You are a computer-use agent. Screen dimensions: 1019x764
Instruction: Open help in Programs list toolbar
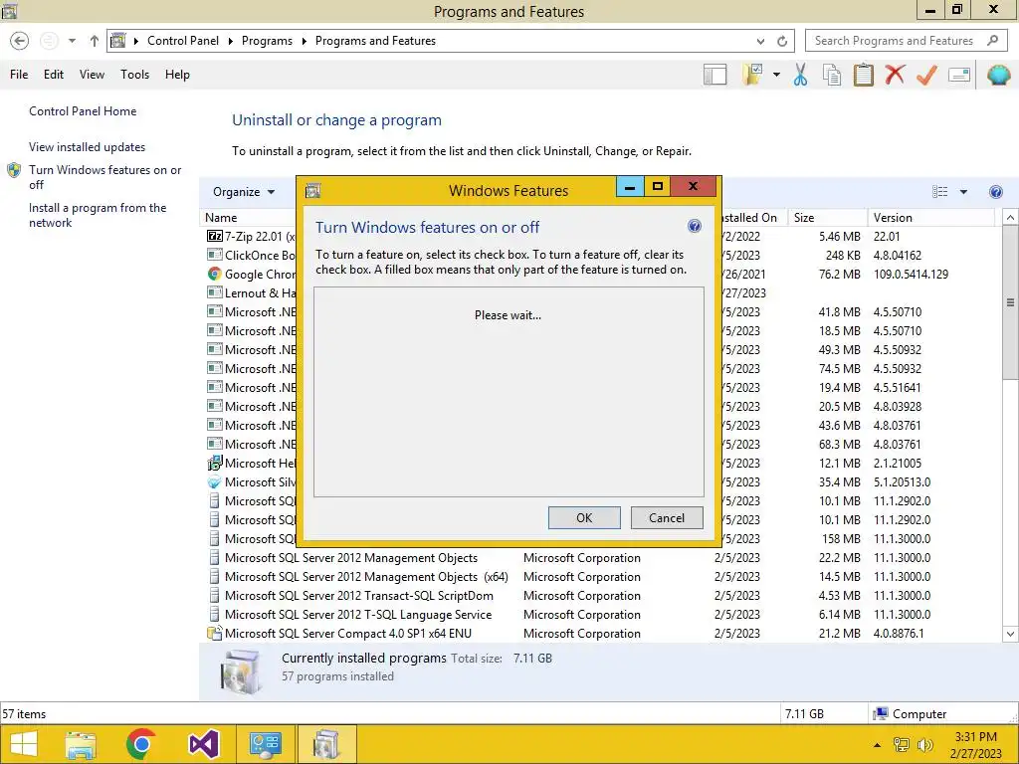coord(995,192)
